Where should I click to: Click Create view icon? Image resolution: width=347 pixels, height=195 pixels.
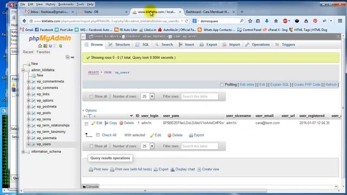tap(199, 170)
